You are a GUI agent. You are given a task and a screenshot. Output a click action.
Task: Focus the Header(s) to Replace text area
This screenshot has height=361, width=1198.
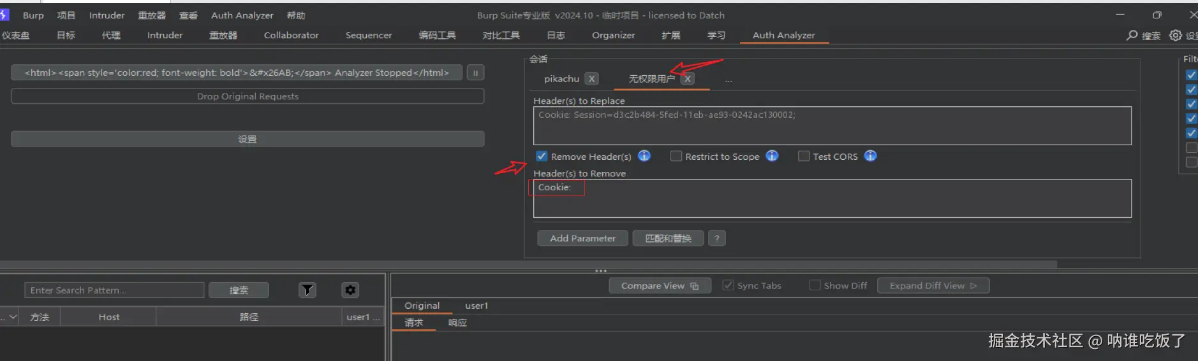click(832, 126)
